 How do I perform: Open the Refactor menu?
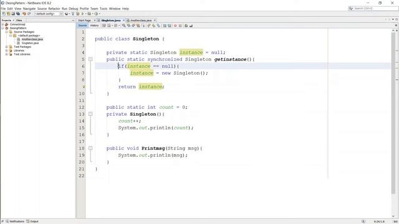click(x=54, y=9)
